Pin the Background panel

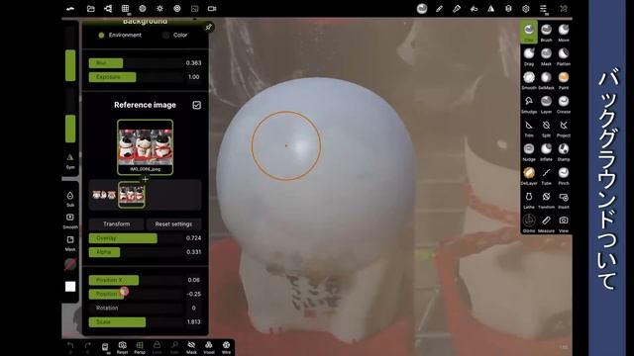(x=209, y=28)
